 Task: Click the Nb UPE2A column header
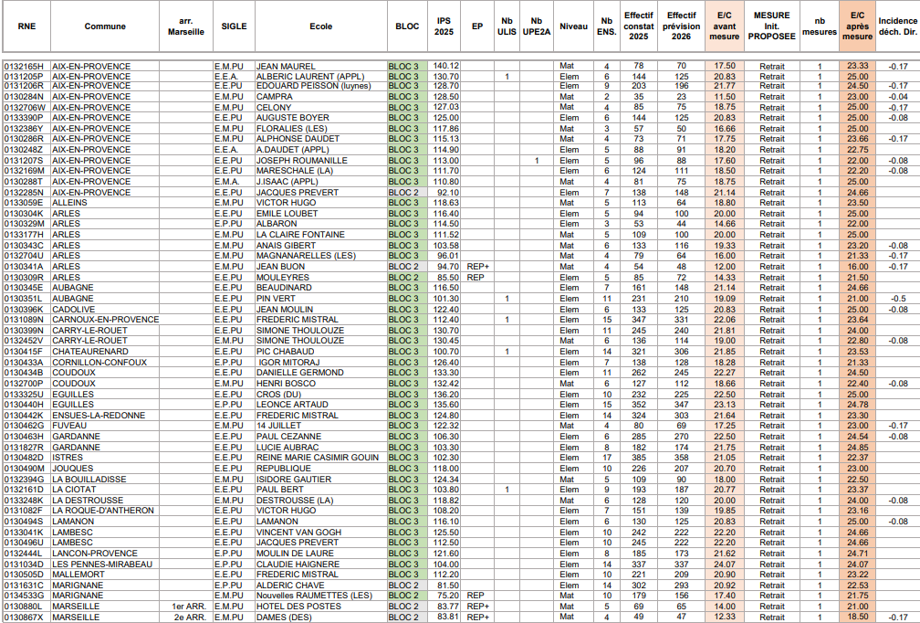537,26
